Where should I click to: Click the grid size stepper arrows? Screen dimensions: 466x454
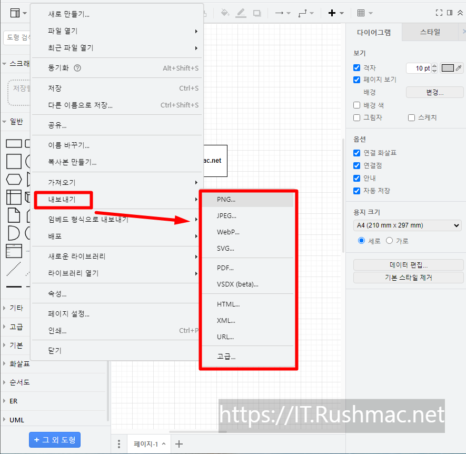click(x=434, y=68)
